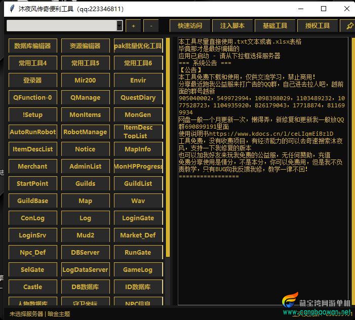Open the LoginGate button
Screen dimensions: 355x320
[x=138, y=218]
